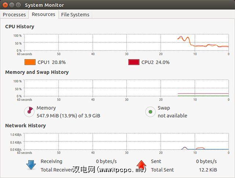
Task: Click the red Sent up-arrow icon
Action: coord(141,165)
